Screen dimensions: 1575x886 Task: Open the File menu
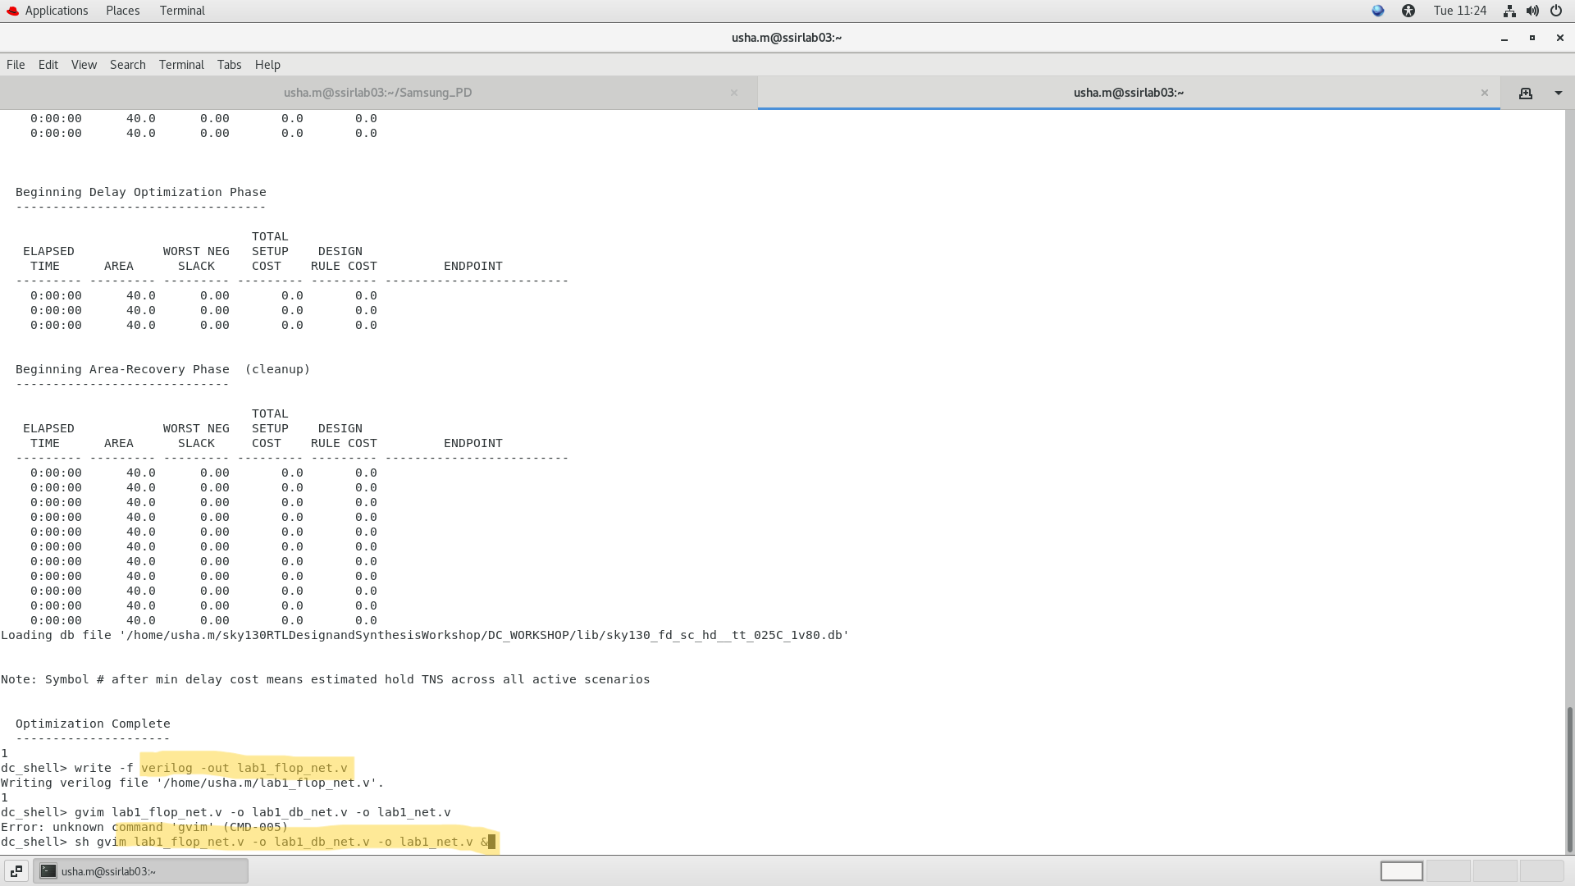[16, 65]
